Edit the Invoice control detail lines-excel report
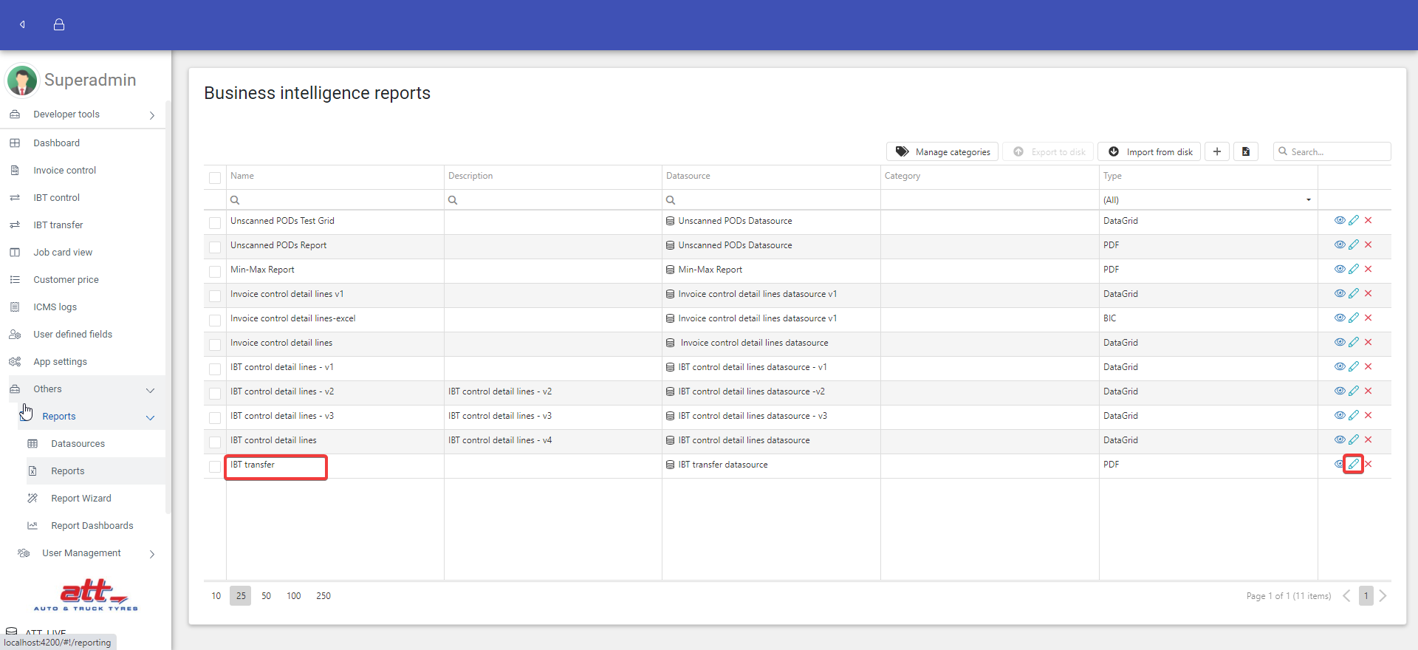1418x650 pixels. coord(1353,318)
